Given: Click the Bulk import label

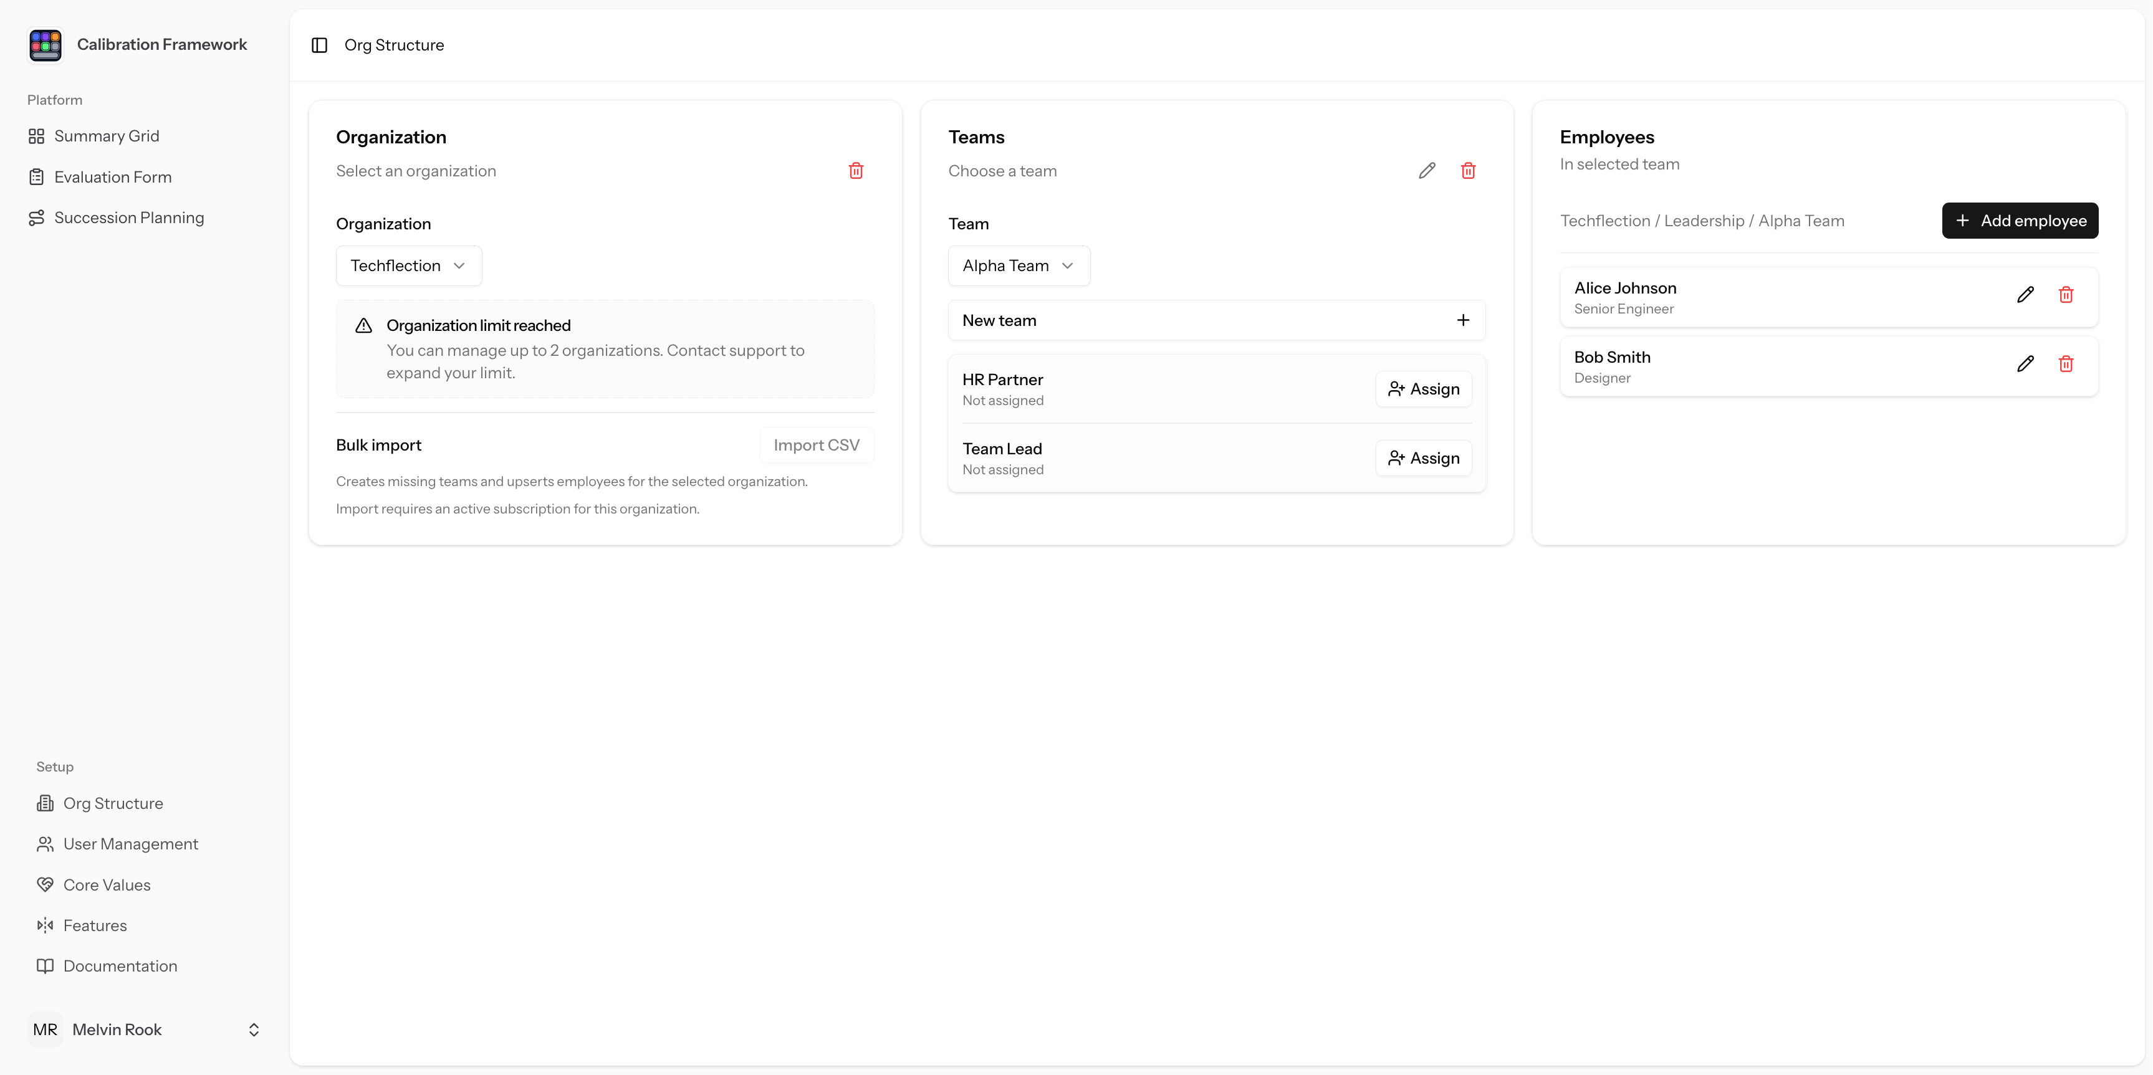Looking at the screenshot, I should point(378,445).
